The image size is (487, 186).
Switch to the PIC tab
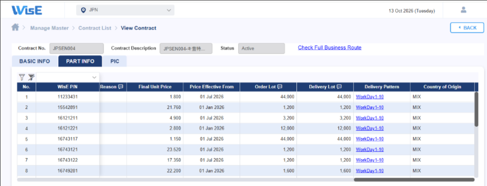click(115, 62)
